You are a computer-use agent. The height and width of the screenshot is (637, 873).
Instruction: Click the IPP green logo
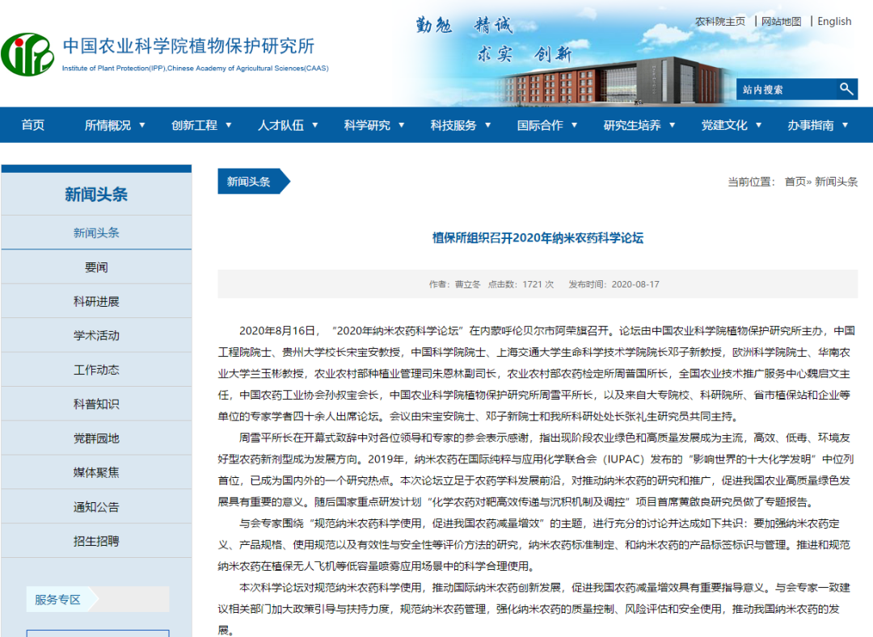[x=27, y=54]
